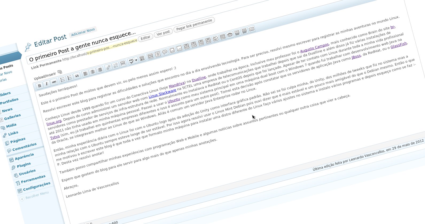The width and height of the screenshot is (425, 224).
Task: Open the Ubuntu link in the post
Action: point(174,101)
